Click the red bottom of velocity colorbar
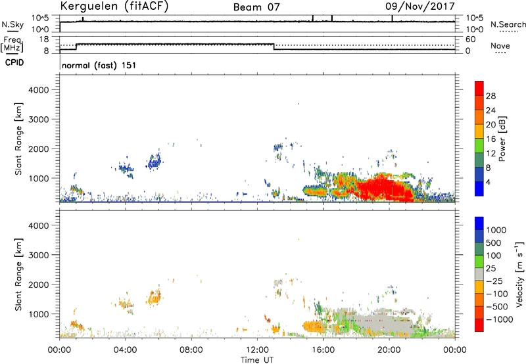The width and height of the screenshot is (526, 364). pyautogui.click(x=479, y=325)
